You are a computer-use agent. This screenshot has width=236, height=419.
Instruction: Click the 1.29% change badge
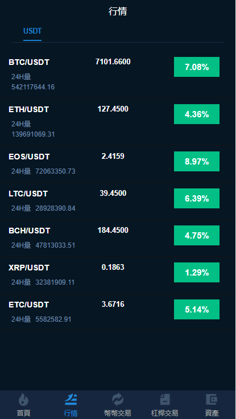[197, 272]
